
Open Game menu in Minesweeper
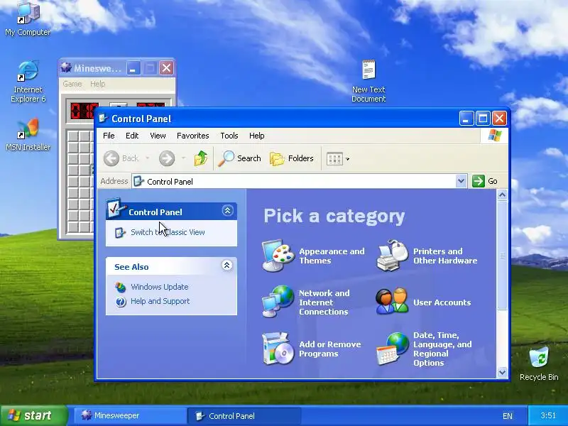pos(72,84)
